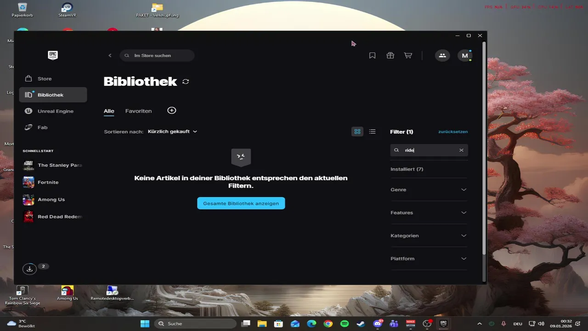This screenshot has width=588, height=331.
Task: Open Task View from the taskbar
Action: tap(246, 324)
